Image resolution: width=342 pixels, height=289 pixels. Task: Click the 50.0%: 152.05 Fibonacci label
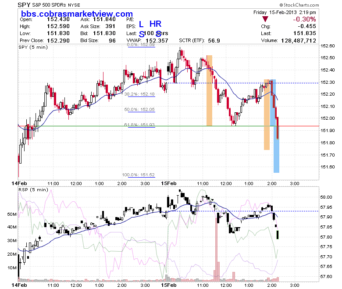click(x=139, y=109)
